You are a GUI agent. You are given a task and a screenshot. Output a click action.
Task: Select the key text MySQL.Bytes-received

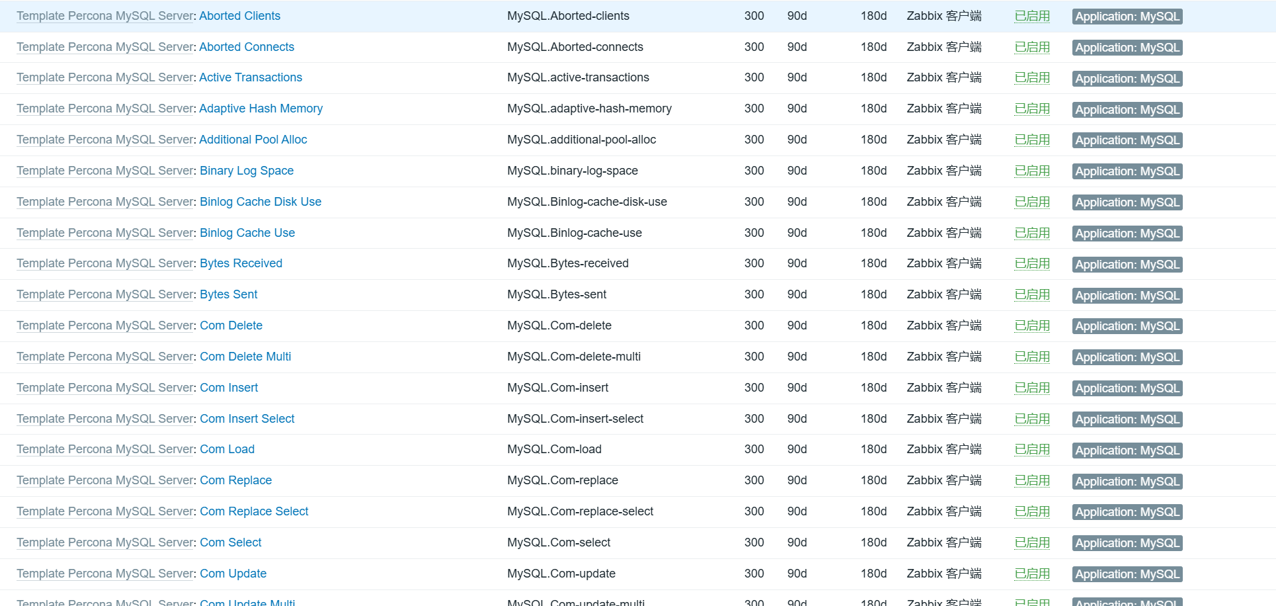568,263
